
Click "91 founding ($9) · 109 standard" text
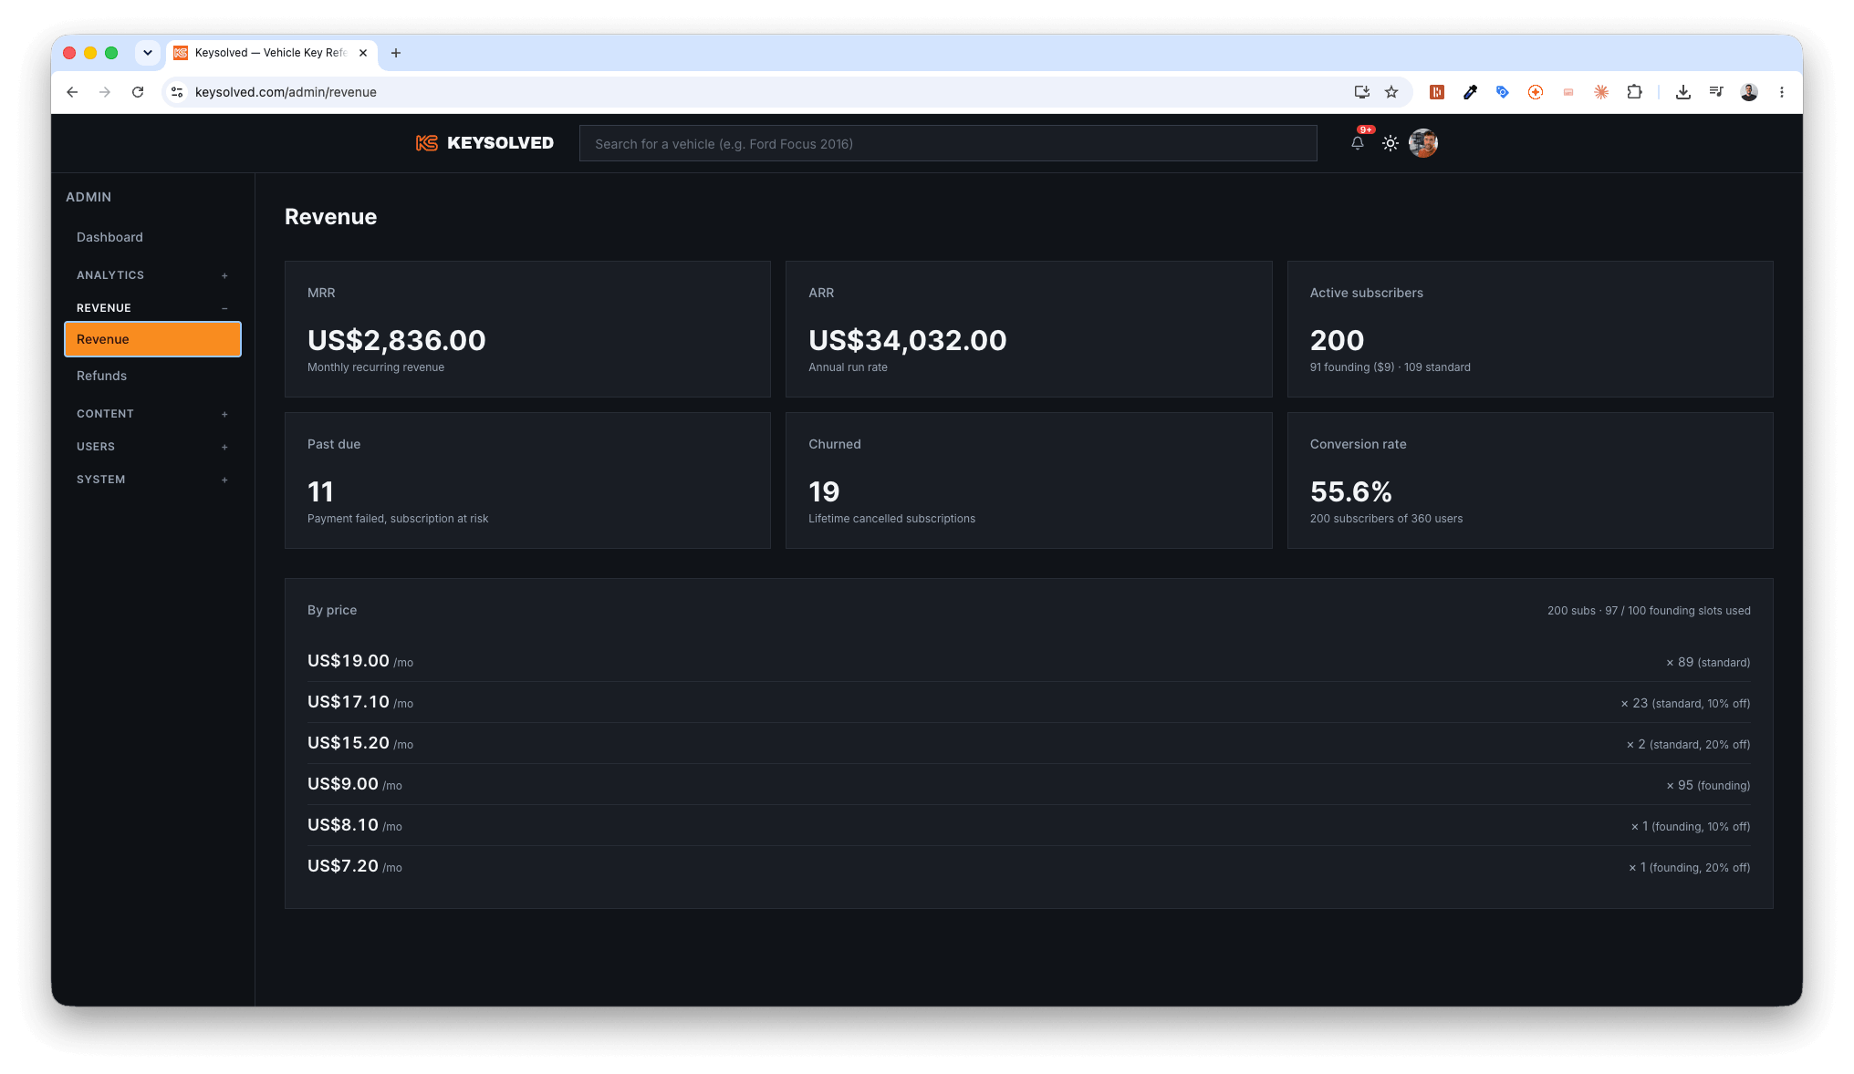click(1390, 367)
